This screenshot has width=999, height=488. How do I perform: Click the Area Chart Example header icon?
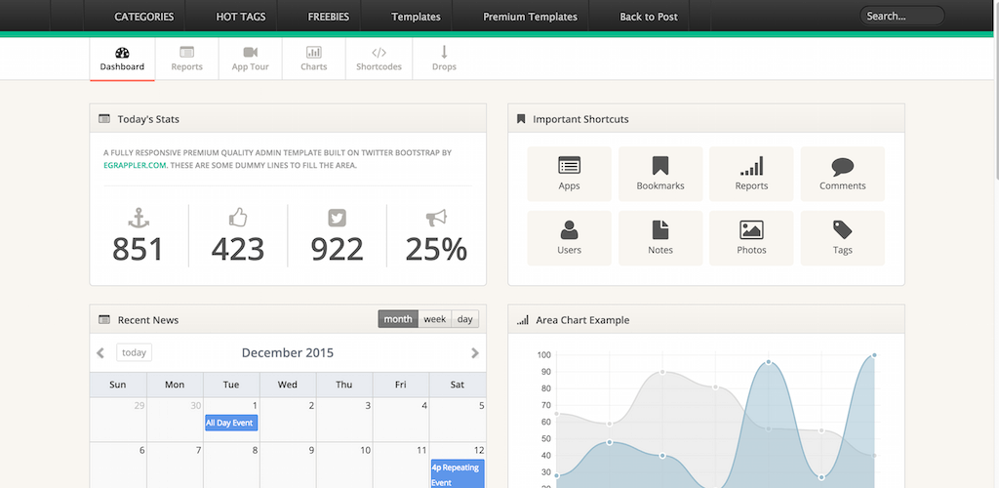(523, 320)
